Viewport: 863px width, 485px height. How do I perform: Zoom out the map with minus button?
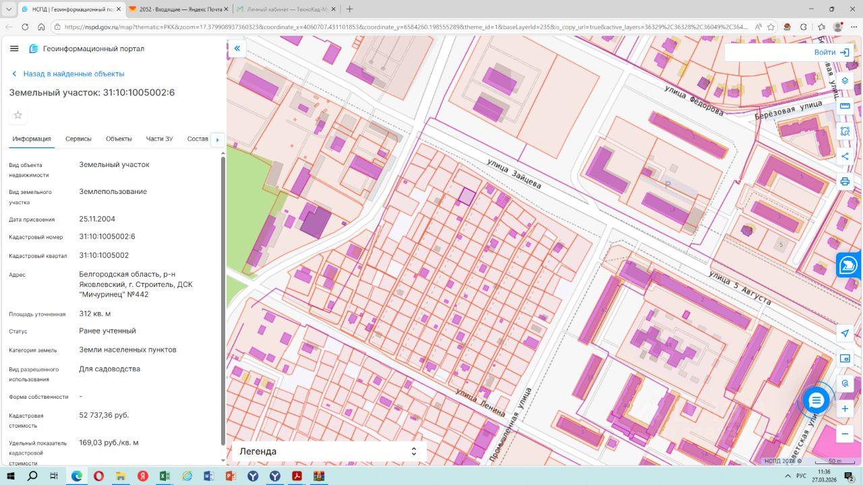click(x=845, y=434)
